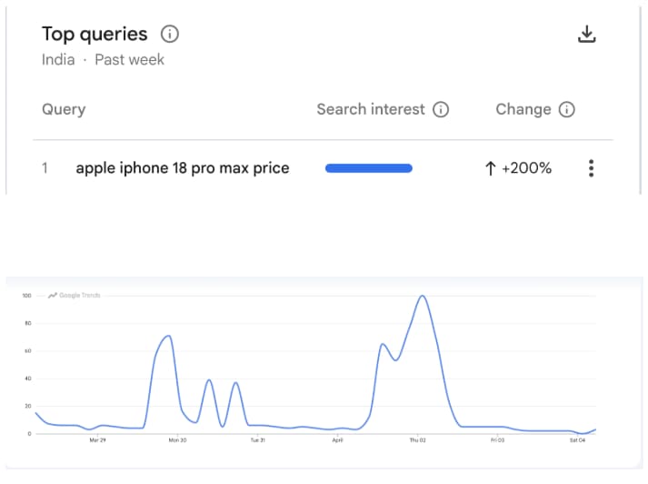Click the Sat 04 date axis label
The image size is (648, 484).
pyautogui.click(x=577, y=440)
